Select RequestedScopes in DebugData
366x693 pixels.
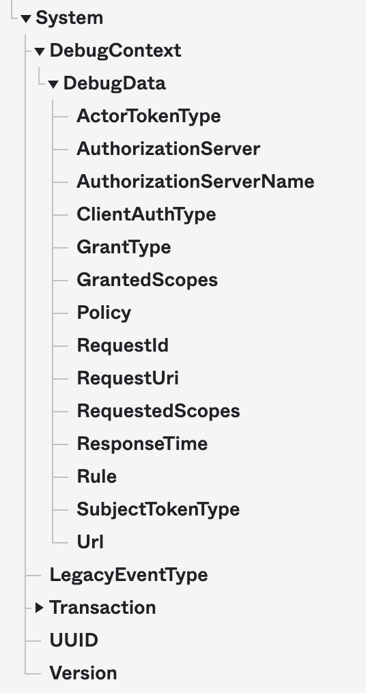158,410
